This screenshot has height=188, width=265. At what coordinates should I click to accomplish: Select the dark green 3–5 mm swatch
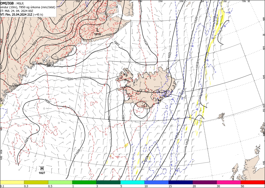click(x=108, y=182)
